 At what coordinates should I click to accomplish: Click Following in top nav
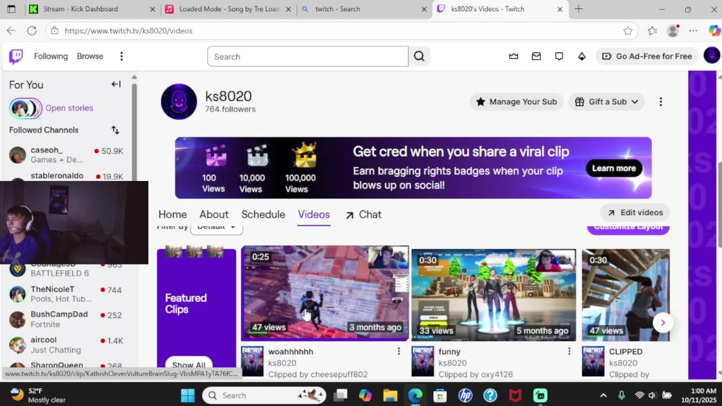51,56
